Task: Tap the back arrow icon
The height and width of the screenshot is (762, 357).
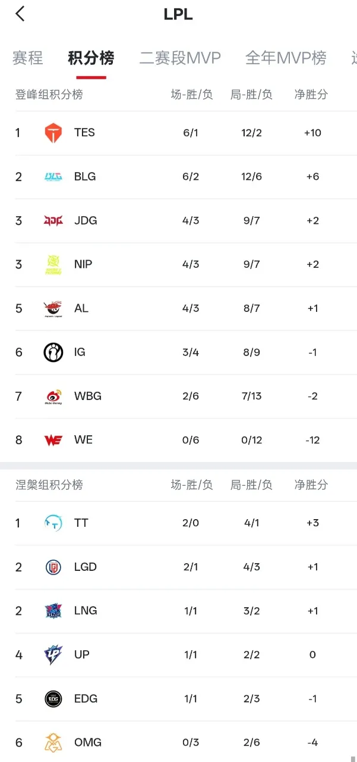Action: pos(20,14)
